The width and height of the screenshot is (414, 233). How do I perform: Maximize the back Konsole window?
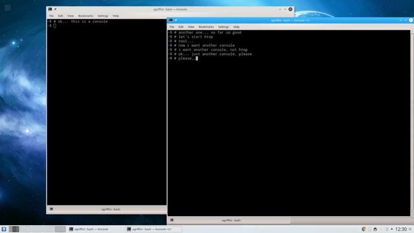point(285,9)
